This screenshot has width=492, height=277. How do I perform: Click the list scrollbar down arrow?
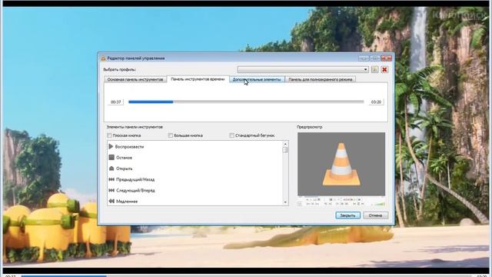point(285,202)
